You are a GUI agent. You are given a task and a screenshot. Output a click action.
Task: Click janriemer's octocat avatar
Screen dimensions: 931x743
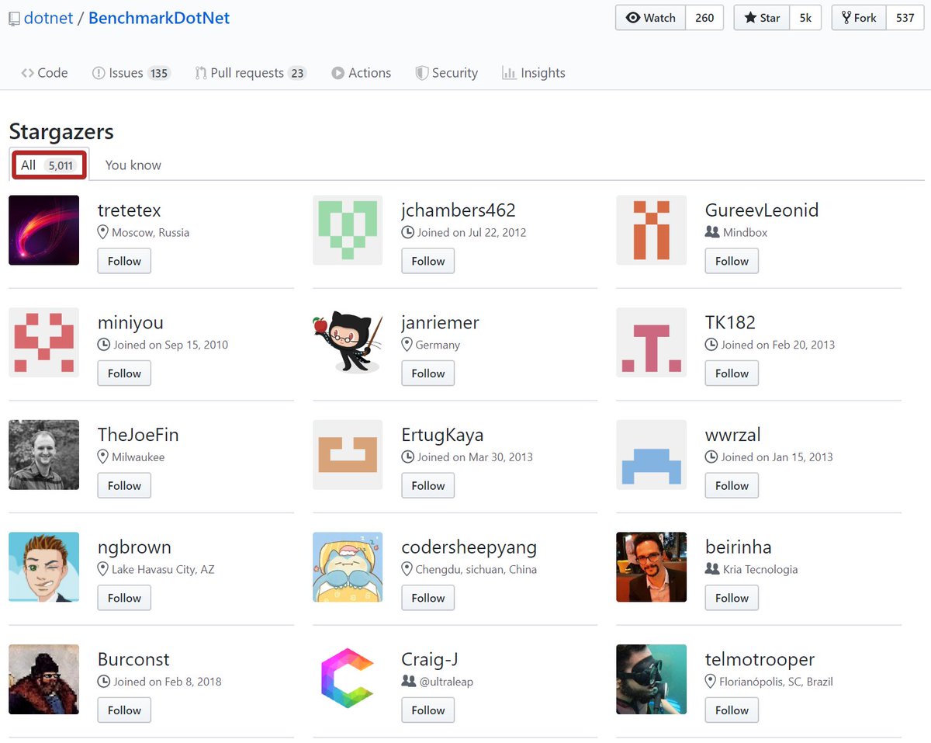point(348,342)
